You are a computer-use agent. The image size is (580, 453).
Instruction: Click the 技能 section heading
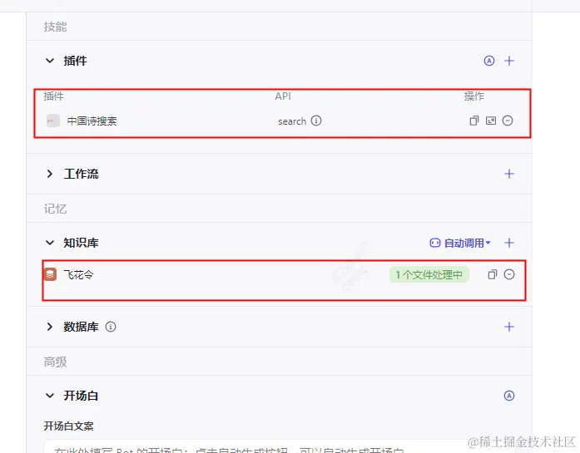(55, 27)
